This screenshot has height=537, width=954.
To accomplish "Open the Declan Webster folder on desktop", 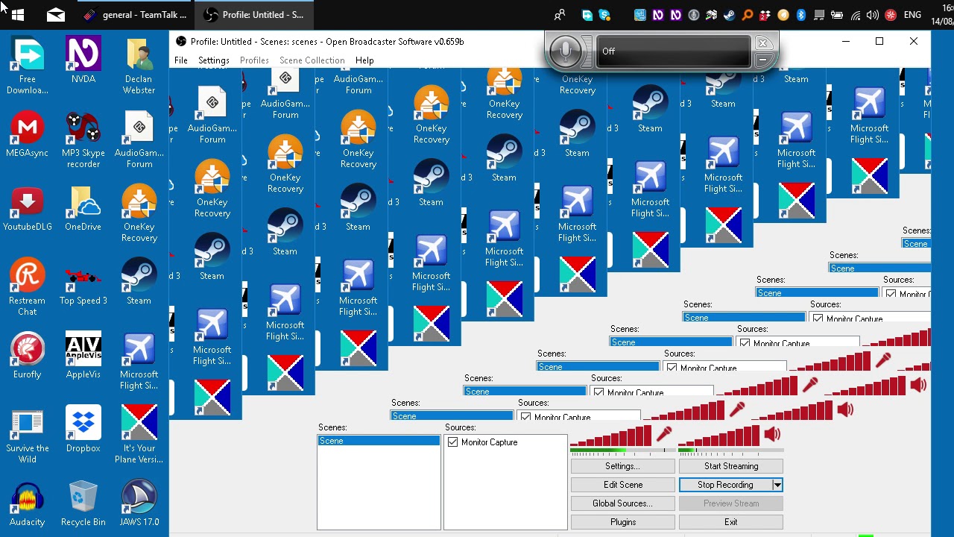I will point(139,66).
